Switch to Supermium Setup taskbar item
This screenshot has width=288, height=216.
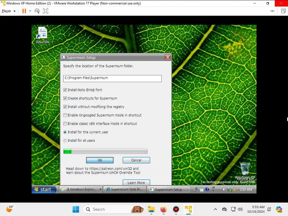click(169, 189)
